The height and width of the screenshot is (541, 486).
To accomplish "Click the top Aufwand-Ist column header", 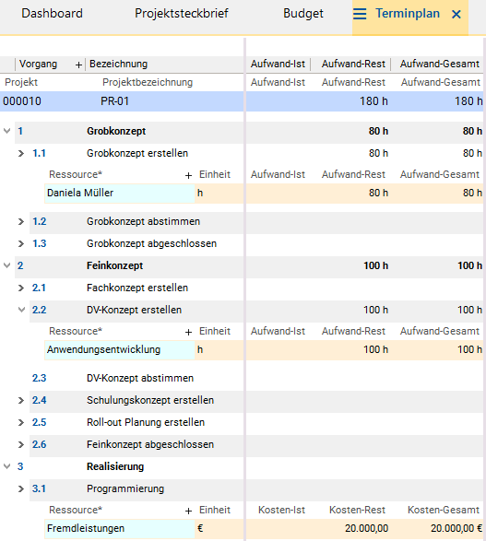I will click(x=278, y=64).
